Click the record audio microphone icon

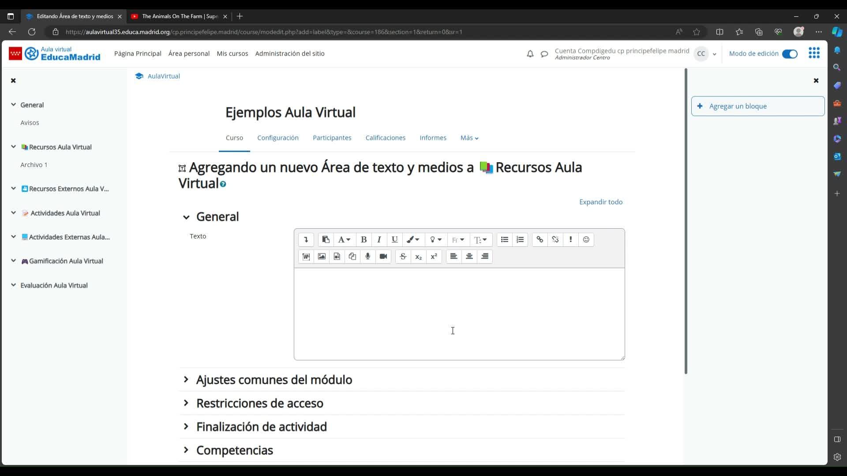(x=367, y=256)
